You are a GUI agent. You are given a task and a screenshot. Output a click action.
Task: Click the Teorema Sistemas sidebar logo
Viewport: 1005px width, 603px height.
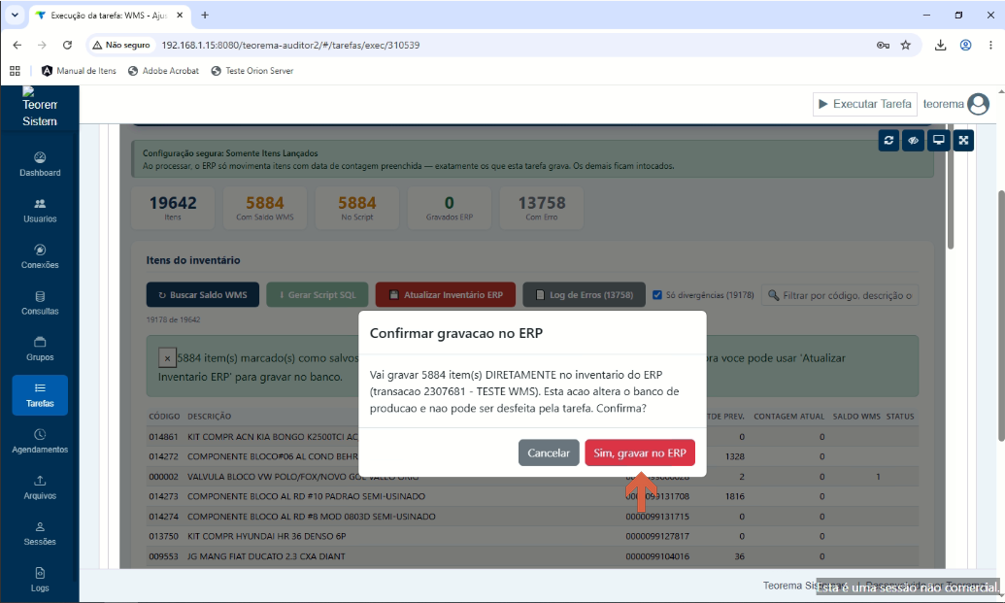pyautogui.click(x=40, y=108)
